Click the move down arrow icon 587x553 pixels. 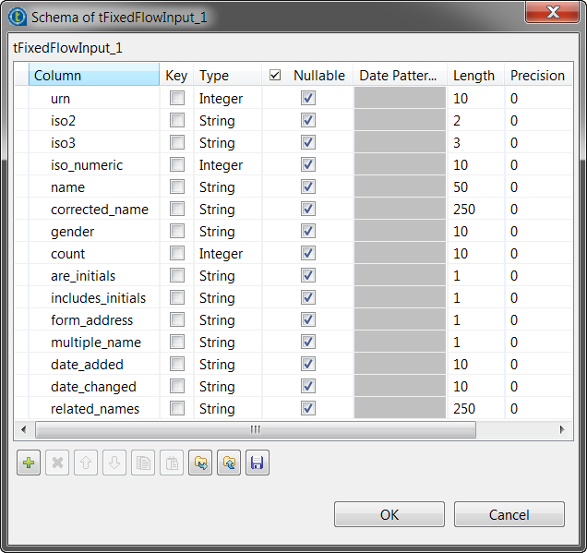[x=114, y=463]
